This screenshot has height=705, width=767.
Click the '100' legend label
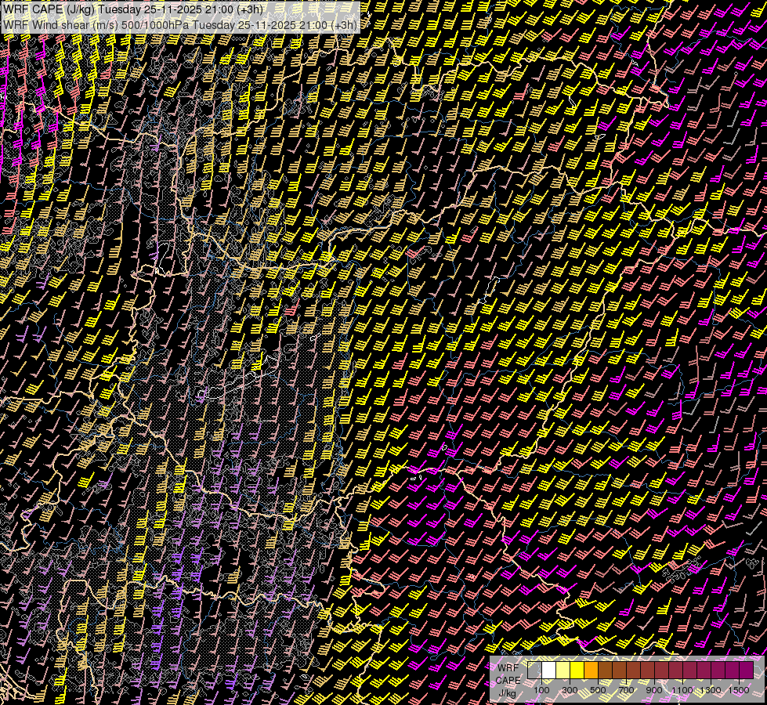pos(541,690)
